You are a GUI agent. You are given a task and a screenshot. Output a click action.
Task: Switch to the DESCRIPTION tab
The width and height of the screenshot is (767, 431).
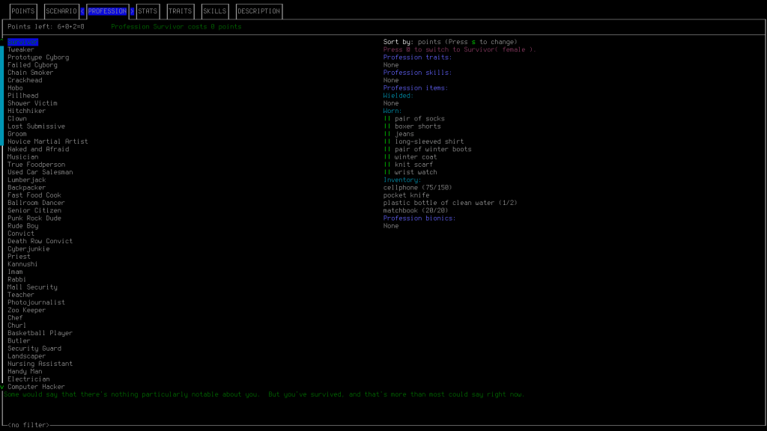point(259,11)
